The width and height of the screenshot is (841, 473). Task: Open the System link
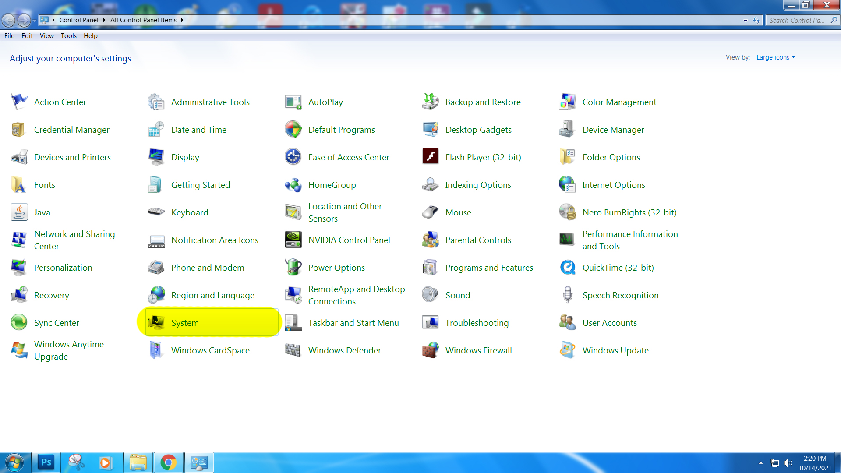point(185,323)
